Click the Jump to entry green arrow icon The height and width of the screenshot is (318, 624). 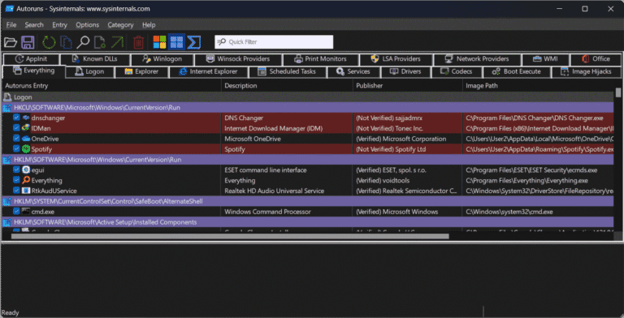[117, 42]
